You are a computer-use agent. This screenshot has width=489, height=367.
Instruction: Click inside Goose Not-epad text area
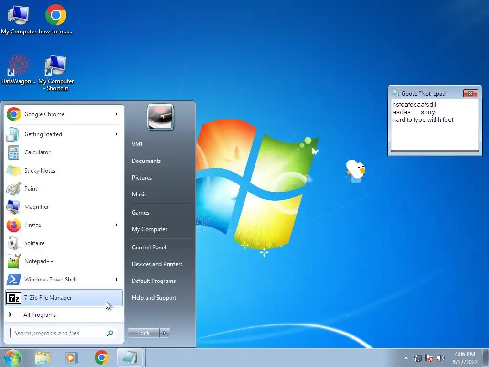(435, 125)
